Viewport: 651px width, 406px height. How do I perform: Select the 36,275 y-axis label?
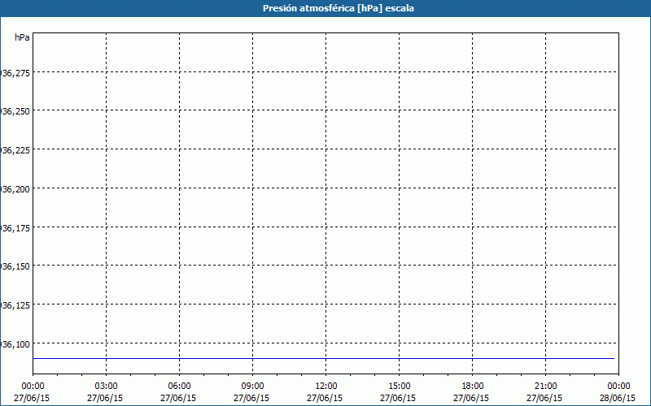click(x=15, y=73)
